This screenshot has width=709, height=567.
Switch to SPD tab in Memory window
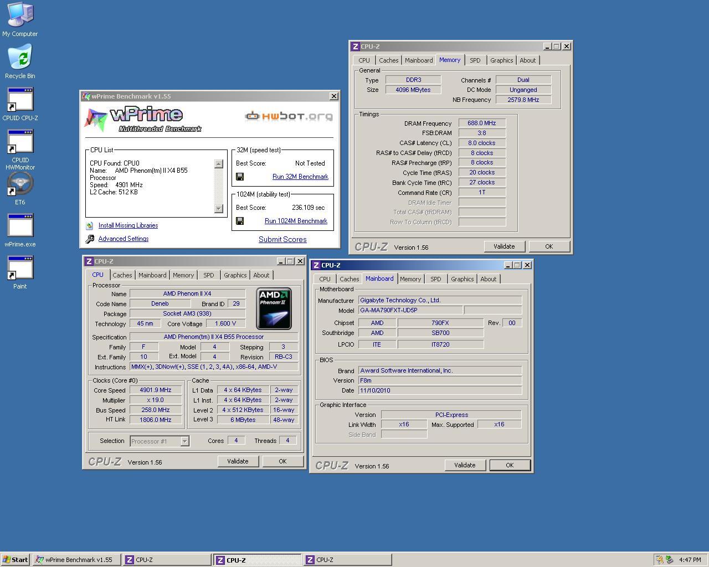(x=475, y=60)
